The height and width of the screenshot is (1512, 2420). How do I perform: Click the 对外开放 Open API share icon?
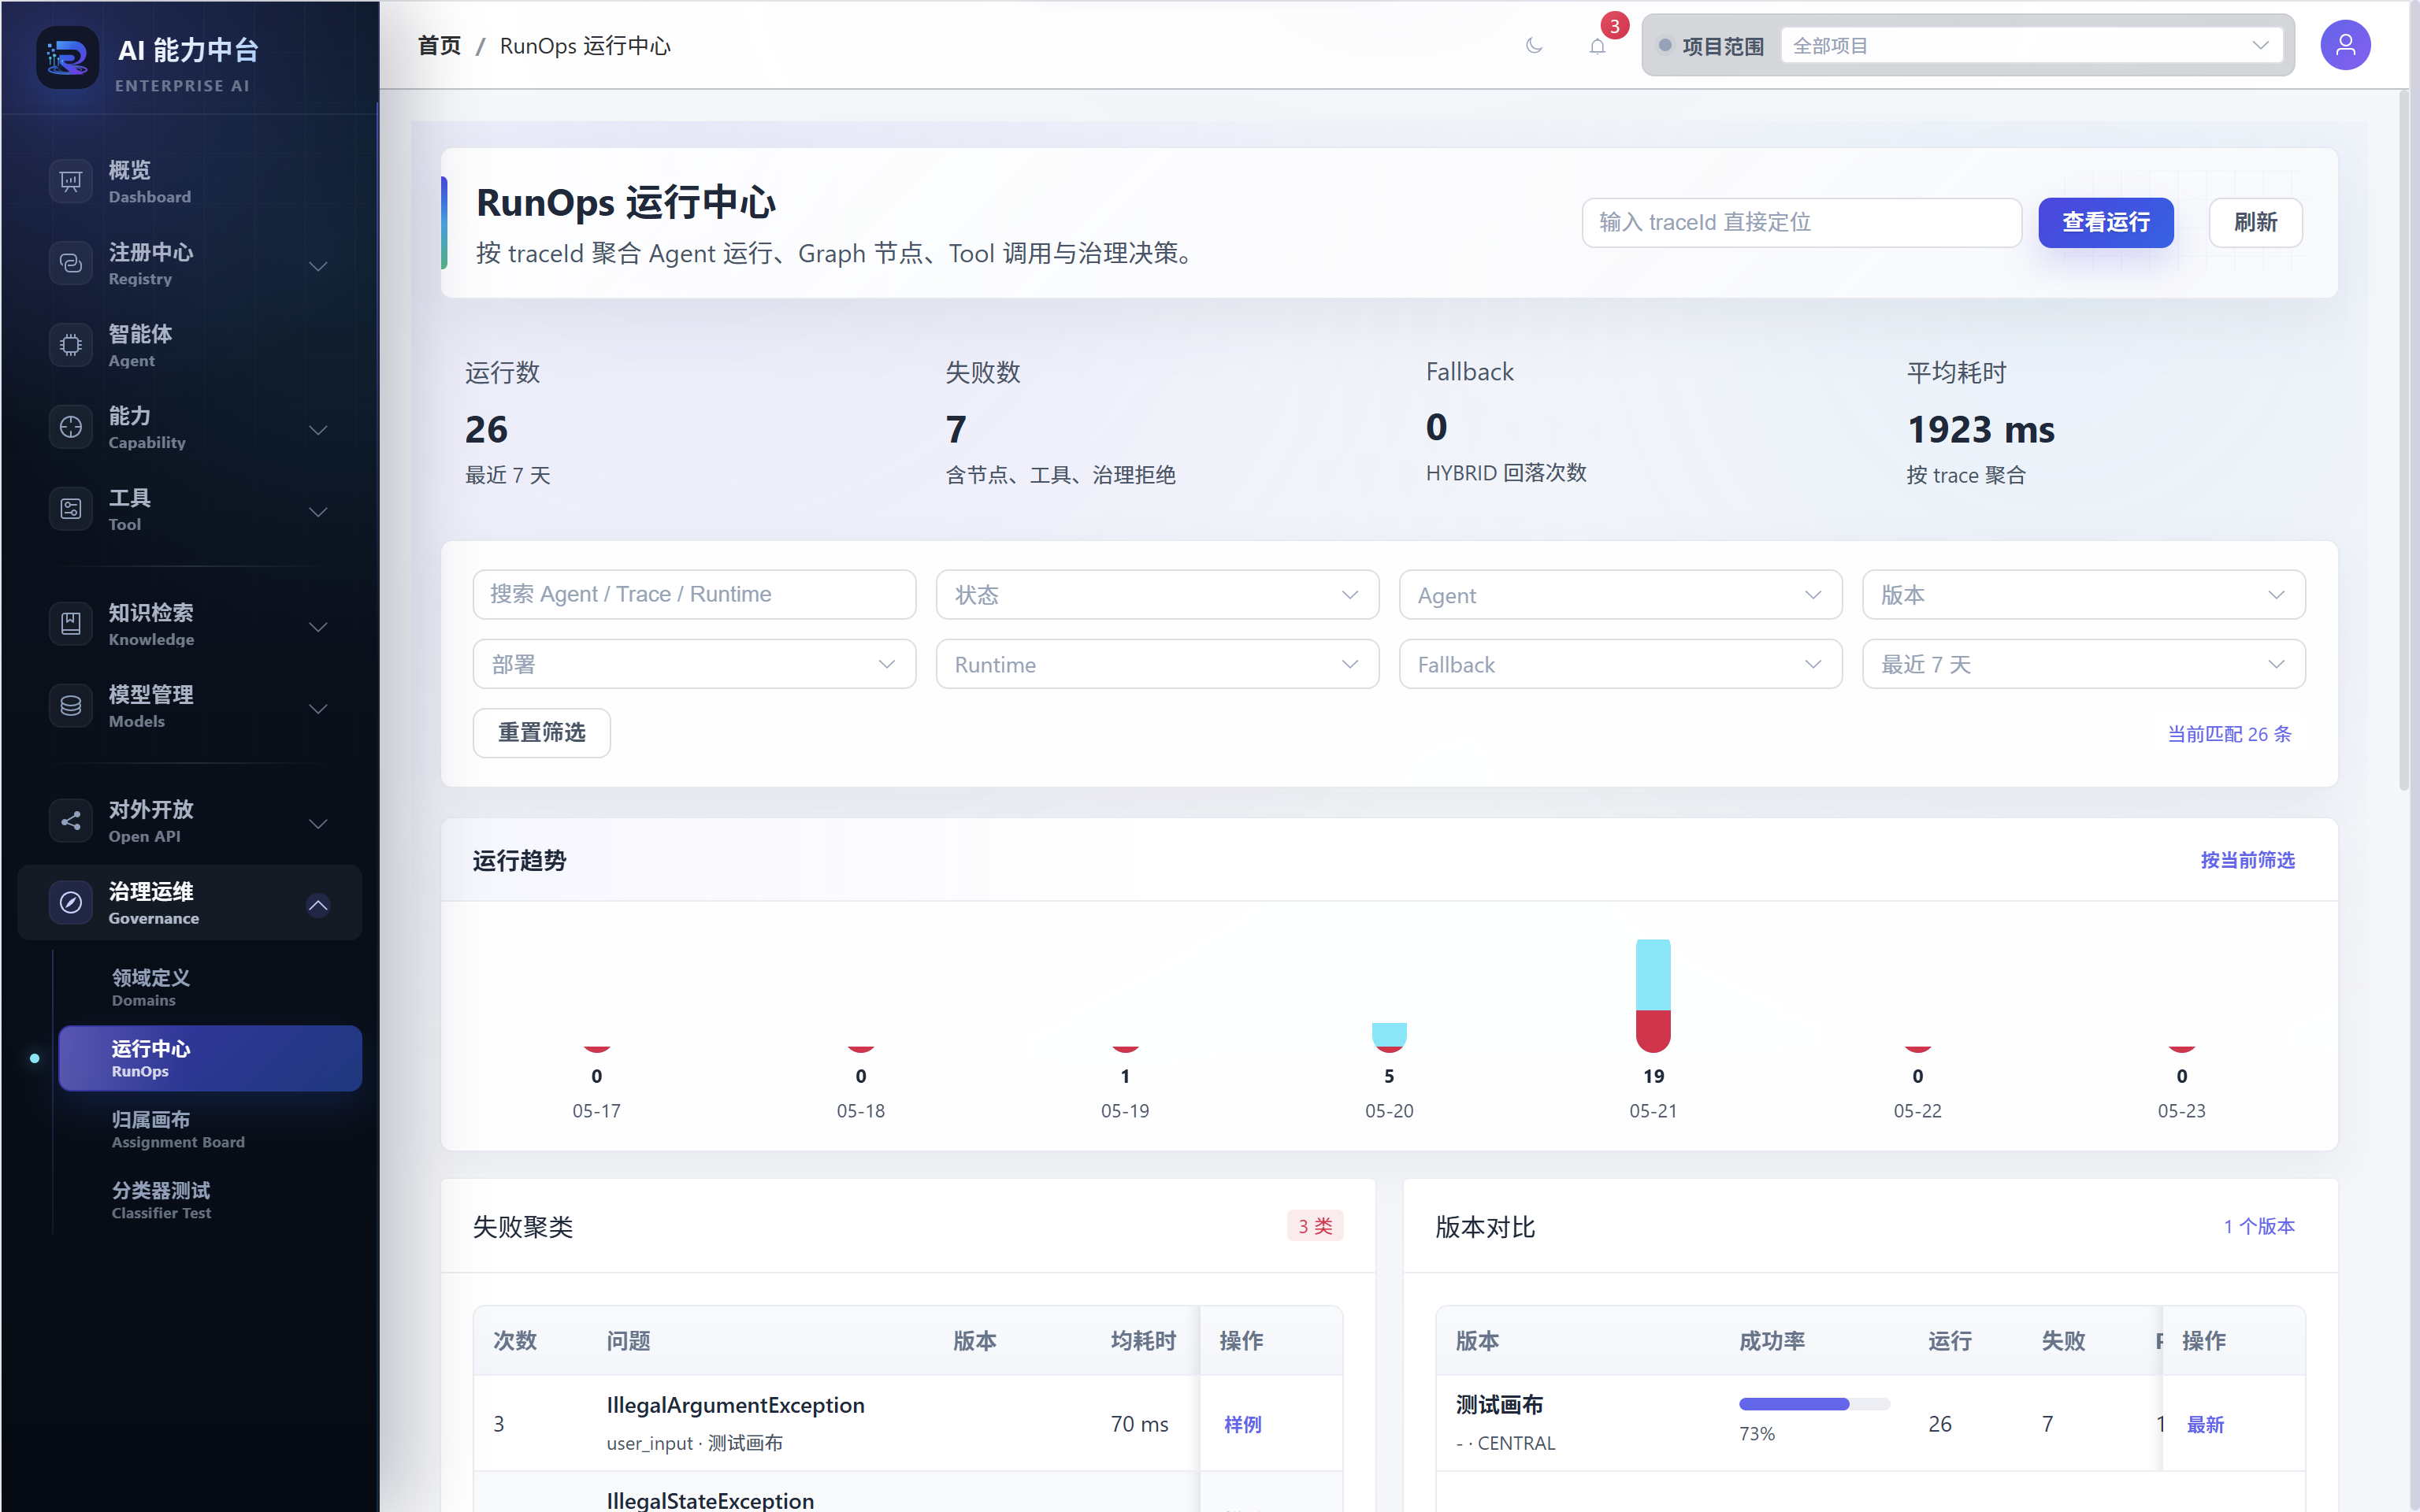pyautogui.click(x=71, y=821)
